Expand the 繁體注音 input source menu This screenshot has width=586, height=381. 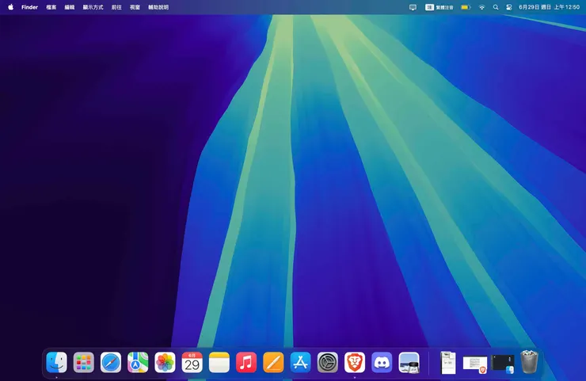coord(439,7)
